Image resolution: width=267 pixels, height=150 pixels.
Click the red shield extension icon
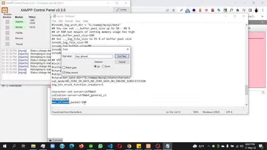(207, 10)
